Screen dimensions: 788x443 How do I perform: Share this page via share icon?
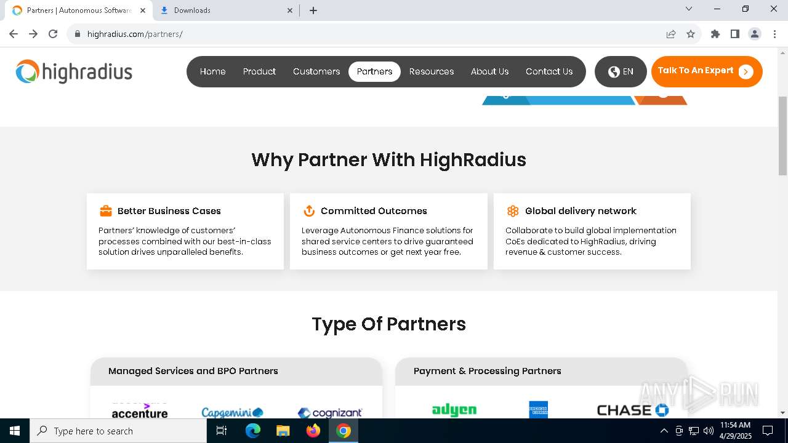tap(671, 34)
